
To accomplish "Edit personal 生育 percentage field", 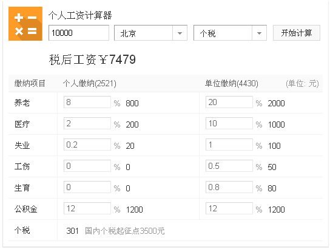I will (87, 187).
